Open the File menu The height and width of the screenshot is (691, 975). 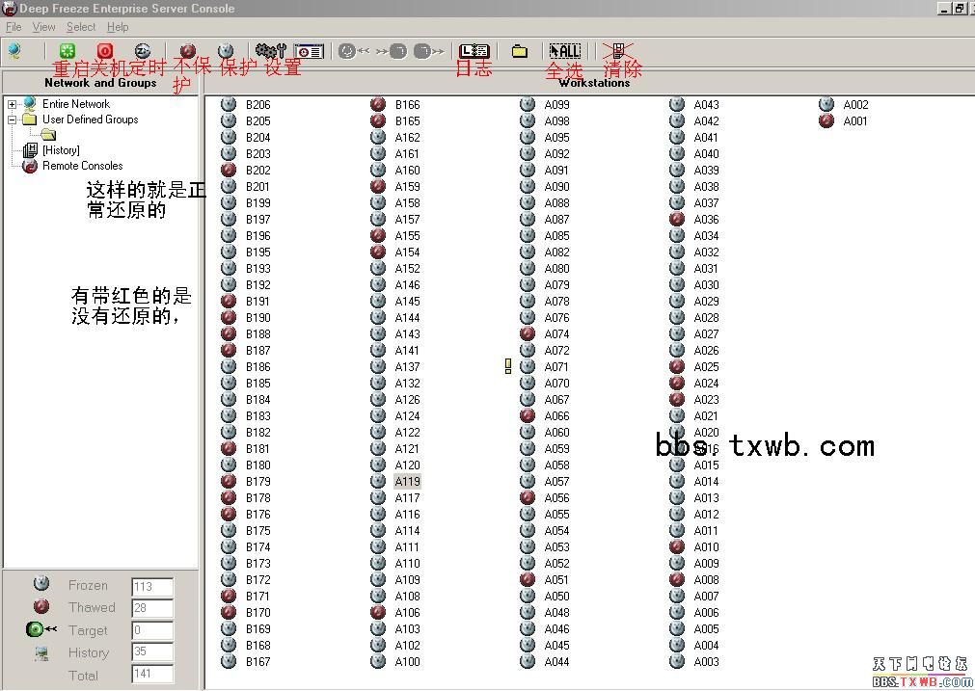point(14,27)
